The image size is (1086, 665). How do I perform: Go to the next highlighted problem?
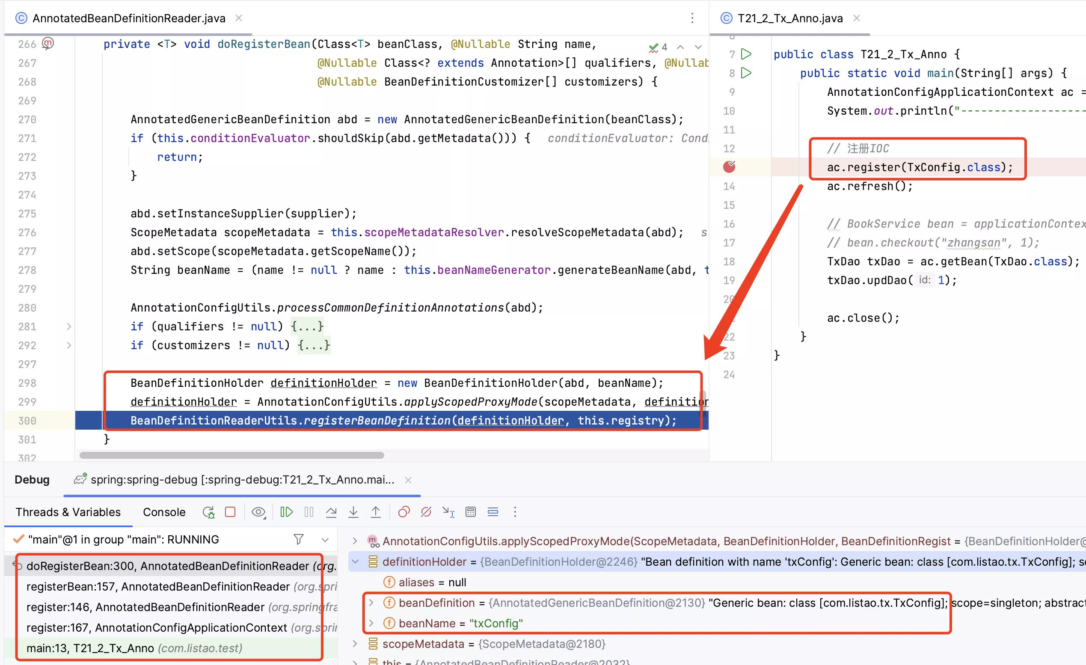pyautogui.click(x=698, y=47)
